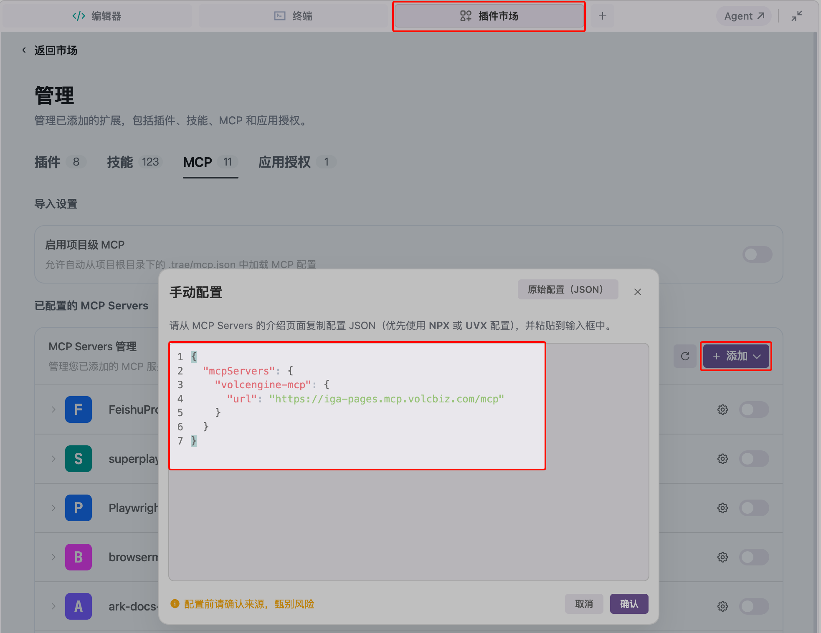The height and width of the screenshot is (633, 821).
Task: Enable the Playwright server toggle
Action: coord(754,508)
